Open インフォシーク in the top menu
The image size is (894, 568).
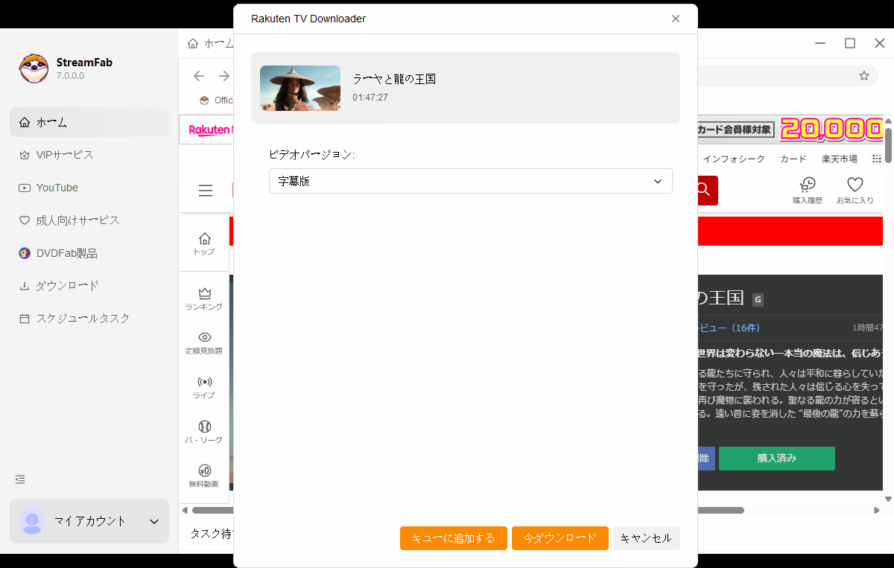pos(734,158)
